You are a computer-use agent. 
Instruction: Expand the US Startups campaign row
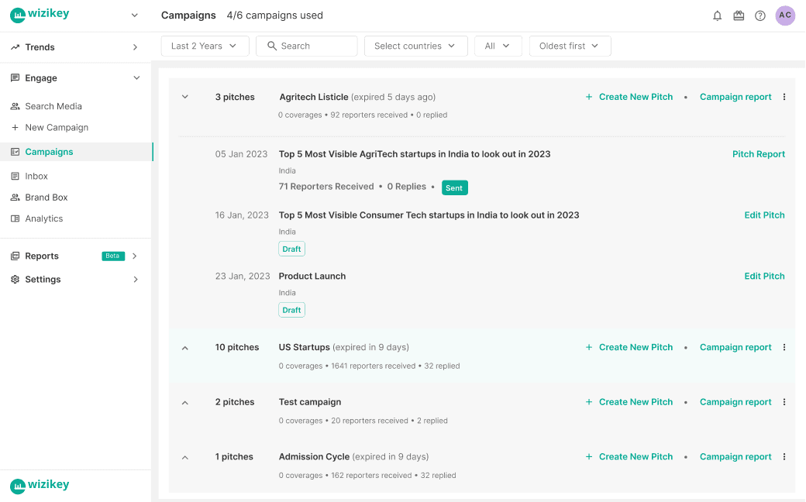pos(185,348)
